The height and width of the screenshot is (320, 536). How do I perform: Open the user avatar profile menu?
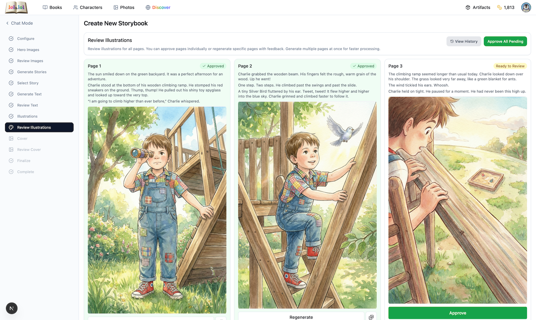(x=526, y=7)
